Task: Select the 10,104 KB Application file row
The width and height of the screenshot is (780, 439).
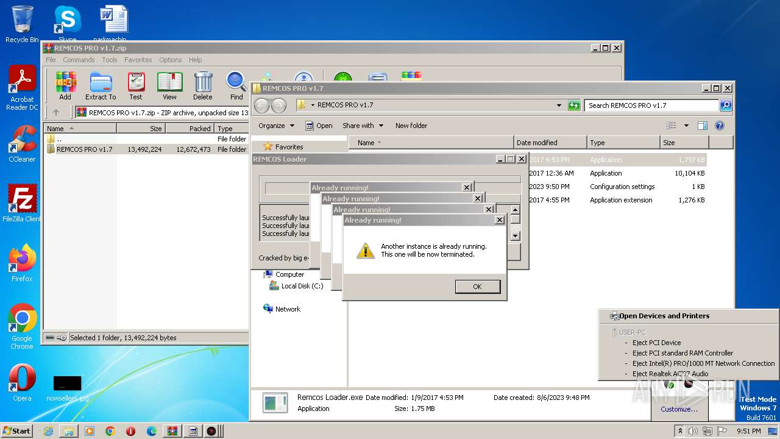Action: click(x=619, y=173)
